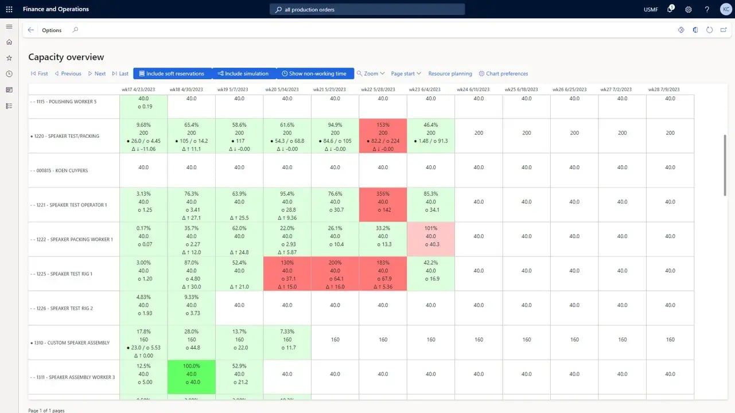The image size is (735, 413).
Task: Open recently opened pages with the clock icon
Action: click(x=9, y=73)
